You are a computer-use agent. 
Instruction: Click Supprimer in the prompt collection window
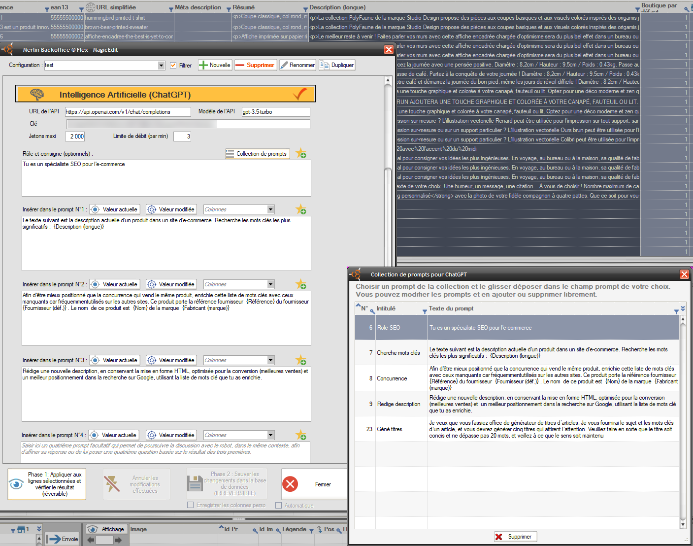coord(515,537)
